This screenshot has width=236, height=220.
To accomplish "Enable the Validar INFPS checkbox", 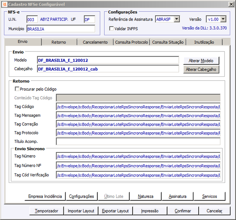I will (111, 28).
